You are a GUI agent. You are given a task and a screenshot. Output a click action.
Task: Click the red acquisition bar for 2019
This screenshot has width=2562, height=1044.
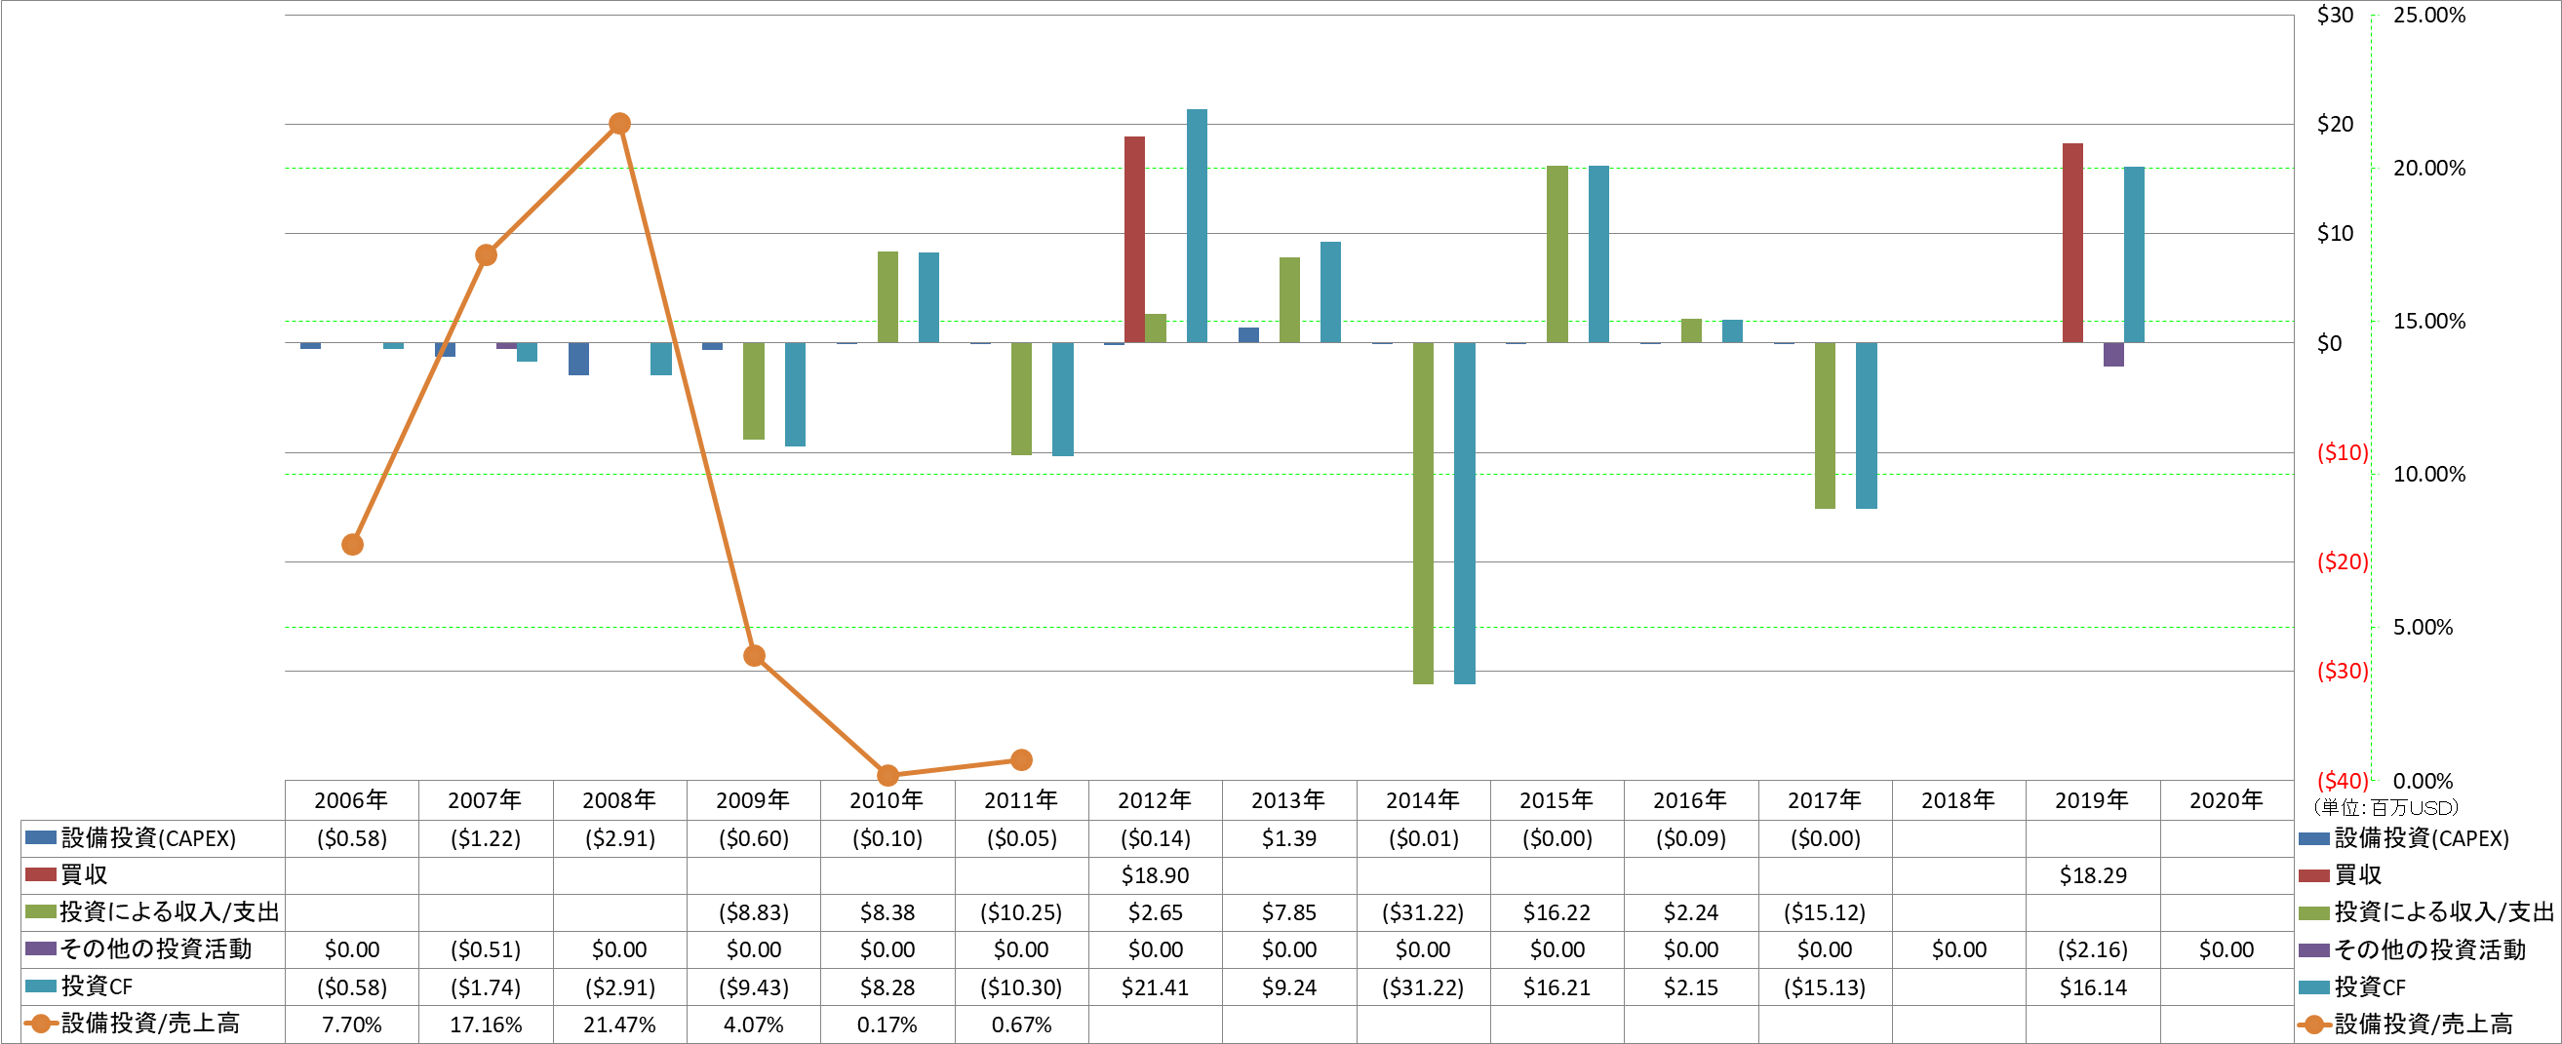tap(2071, 243)
